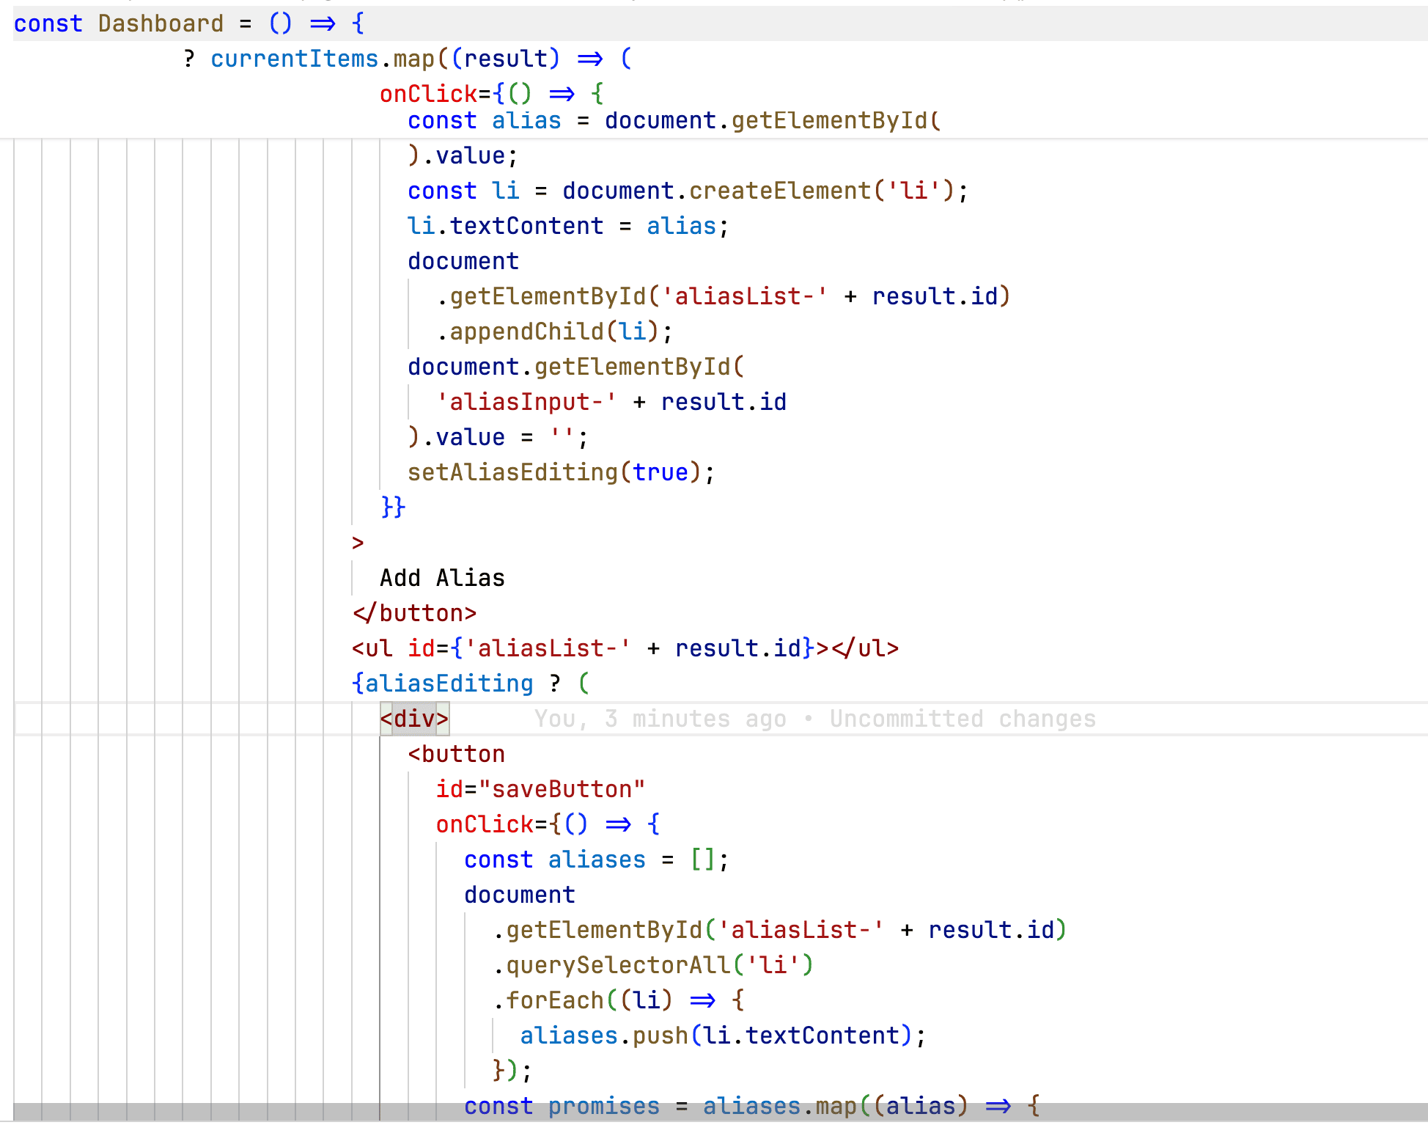The image size is (1428, 1125).
Task: Click id="saveButton" attribute
Action: point(540,789)
